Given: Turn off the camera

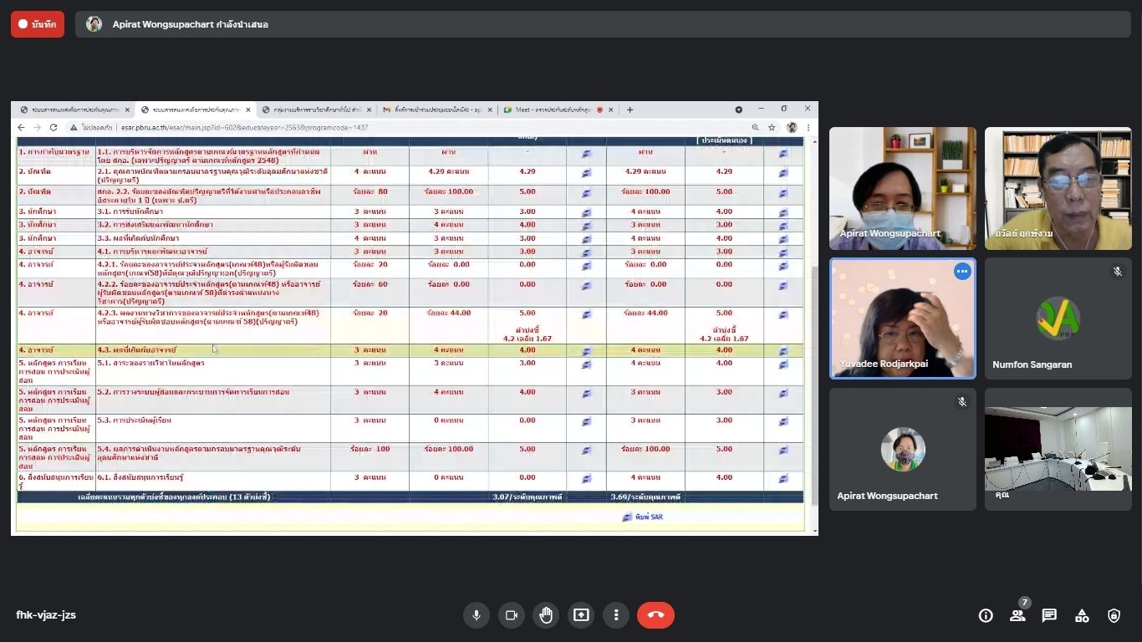Looking at the screenshot, I should (511, 615).
